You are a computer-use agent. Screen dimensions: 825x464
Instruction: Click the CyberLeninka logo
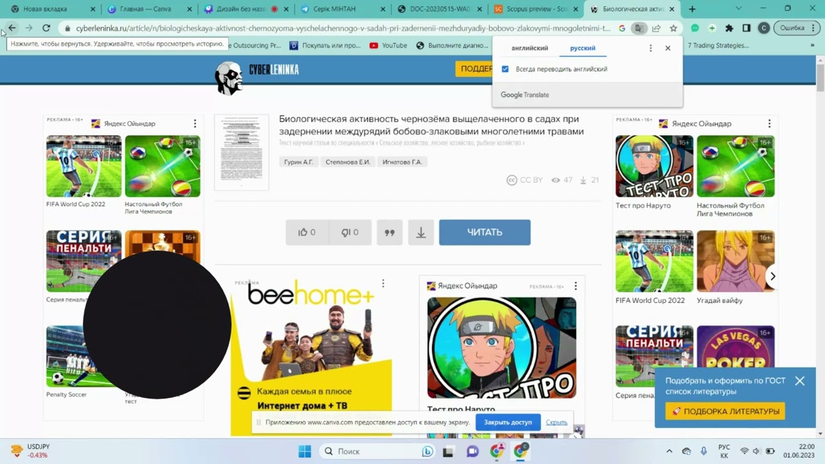257,77
